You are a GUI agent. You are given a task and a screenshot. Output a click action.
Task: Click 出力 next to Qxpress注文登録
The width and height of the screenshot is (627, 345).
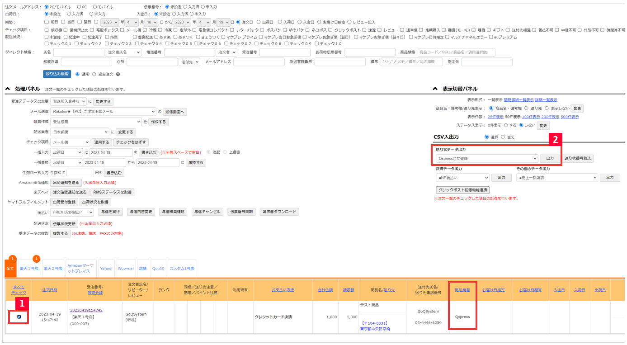(550, 159)
